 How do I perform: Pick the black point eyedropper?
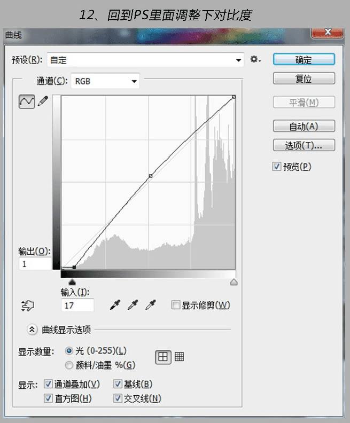(115, 305)
